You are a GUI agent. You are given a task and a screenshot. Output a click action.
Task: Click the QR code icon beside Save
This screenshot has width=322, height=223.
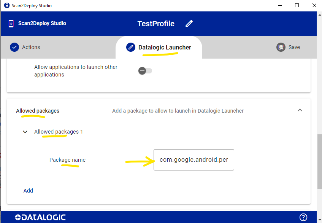pyautogui.click(x=281, y=47)
